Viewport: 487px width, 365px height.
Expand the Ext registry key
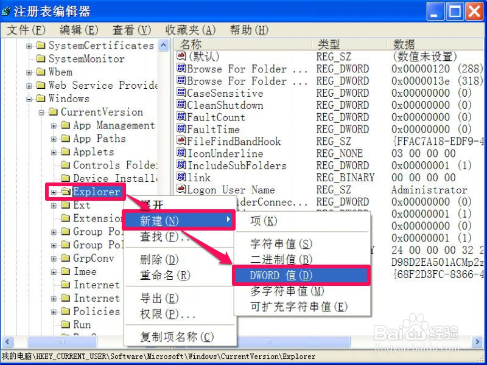coord(54,205)
